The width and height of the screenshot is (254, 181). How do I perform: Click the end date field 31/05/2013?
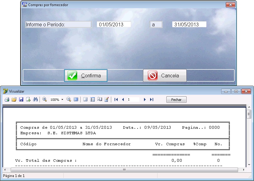(189, 24)
